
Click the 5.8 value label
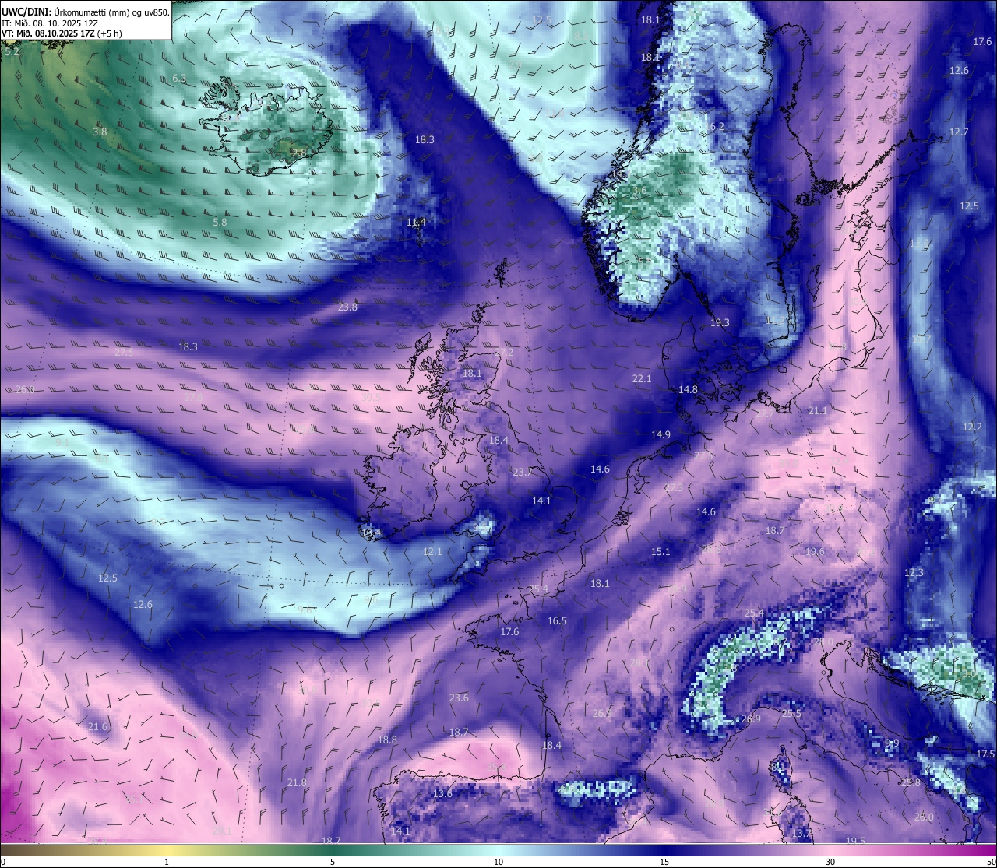(x=220, y=222)
